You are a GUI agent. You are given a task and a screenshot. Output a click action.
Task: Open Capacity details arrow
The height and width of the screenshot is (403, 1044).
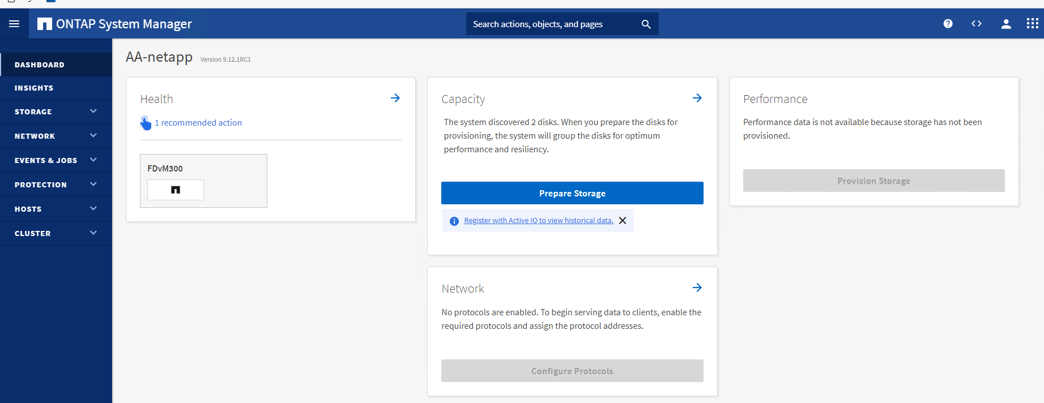tap(697, 98)
